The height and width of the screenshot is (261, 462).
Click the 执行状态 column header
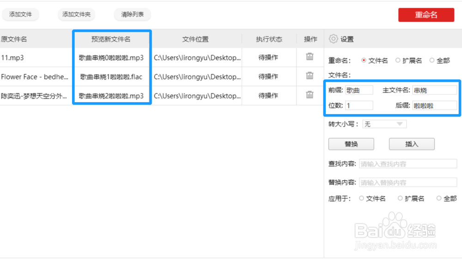click(x=269, y=39)
